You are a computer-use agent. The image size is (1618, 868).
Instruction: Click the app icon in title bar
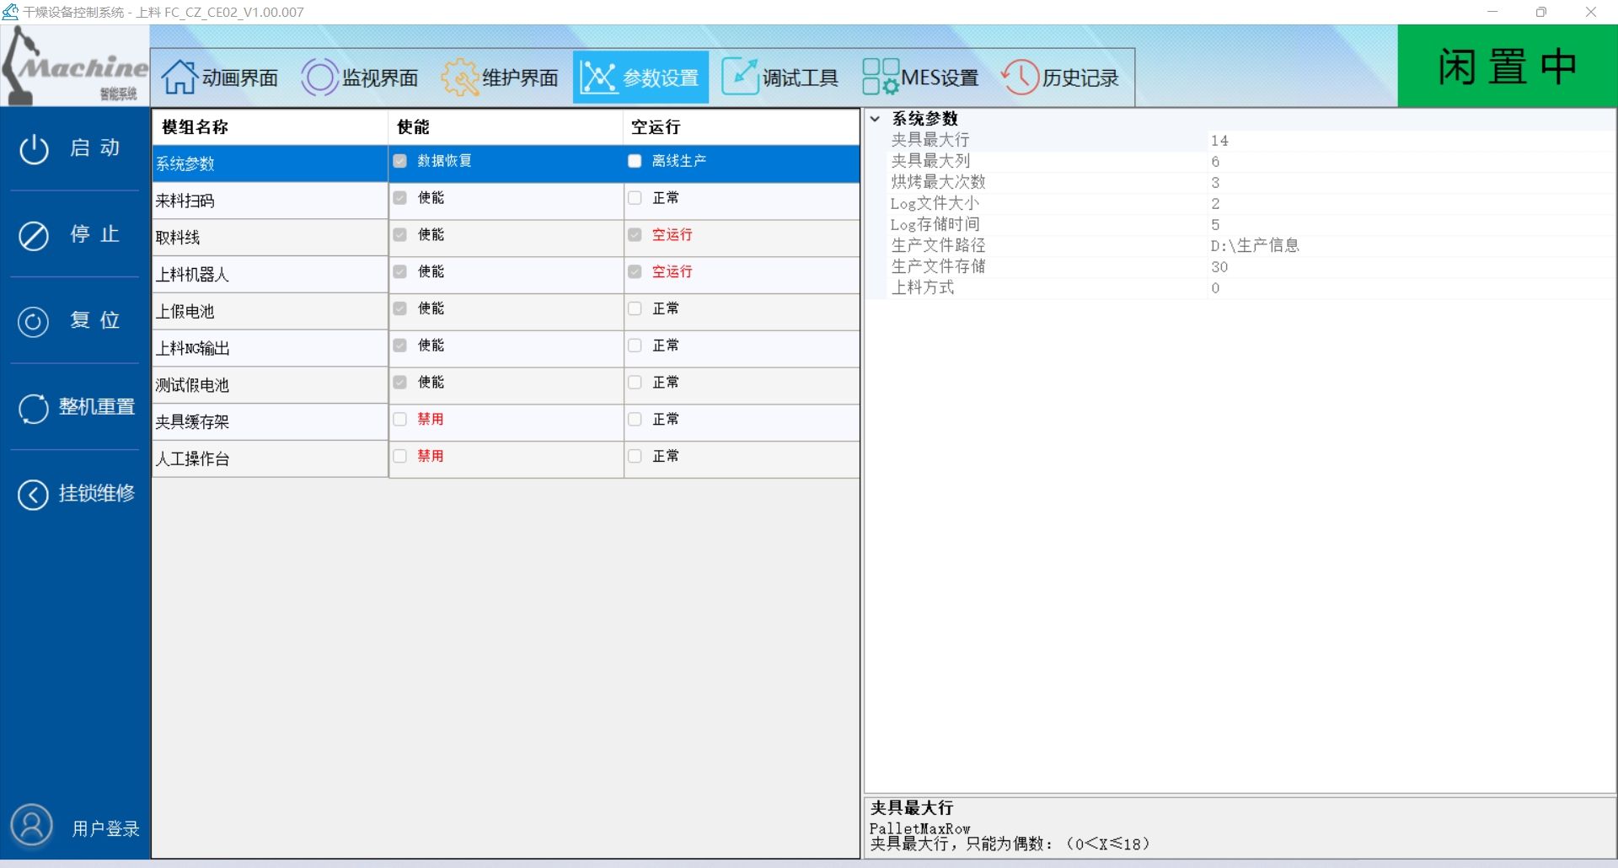tap(10, 12)
